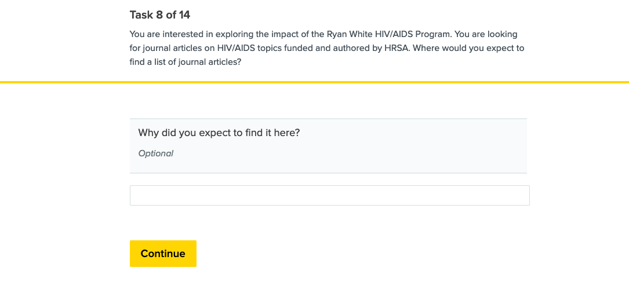Screen dimensions: 629x282
Task: Click the Continue button
Action: click(163, 254)
